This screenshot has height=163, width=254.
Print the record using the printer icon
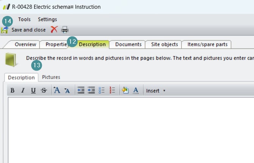tap(65, 30)
